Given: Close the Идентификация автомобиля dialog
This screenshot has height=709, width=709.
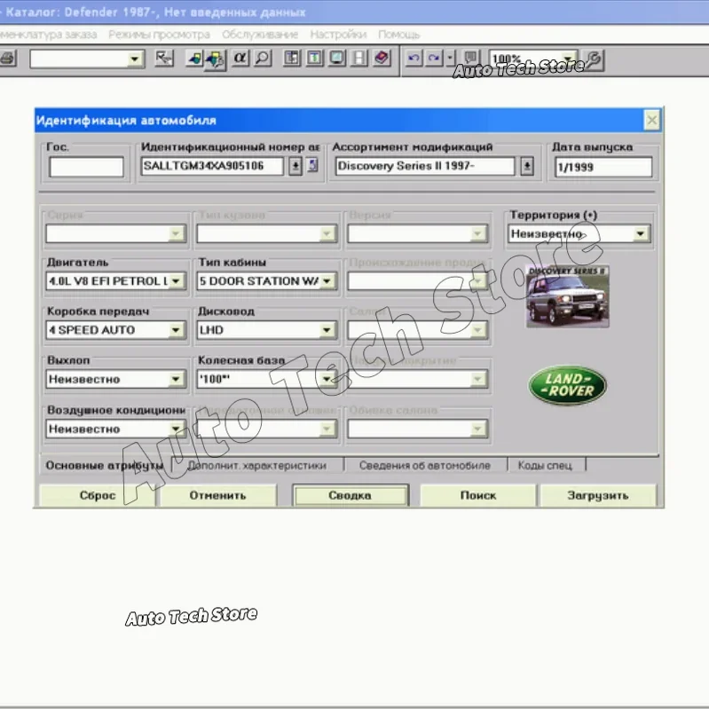Looking at the screenshot, I should 651,121.
